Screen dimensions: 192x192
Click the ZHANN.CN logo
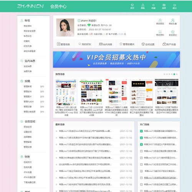click(30, 6)
